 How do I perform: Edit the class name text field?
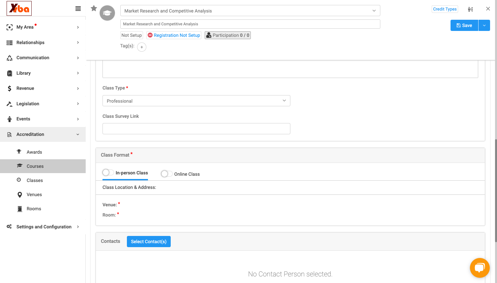pos(250,24)
